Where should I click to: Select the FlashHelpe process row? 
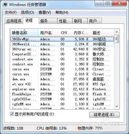point(62,94)
